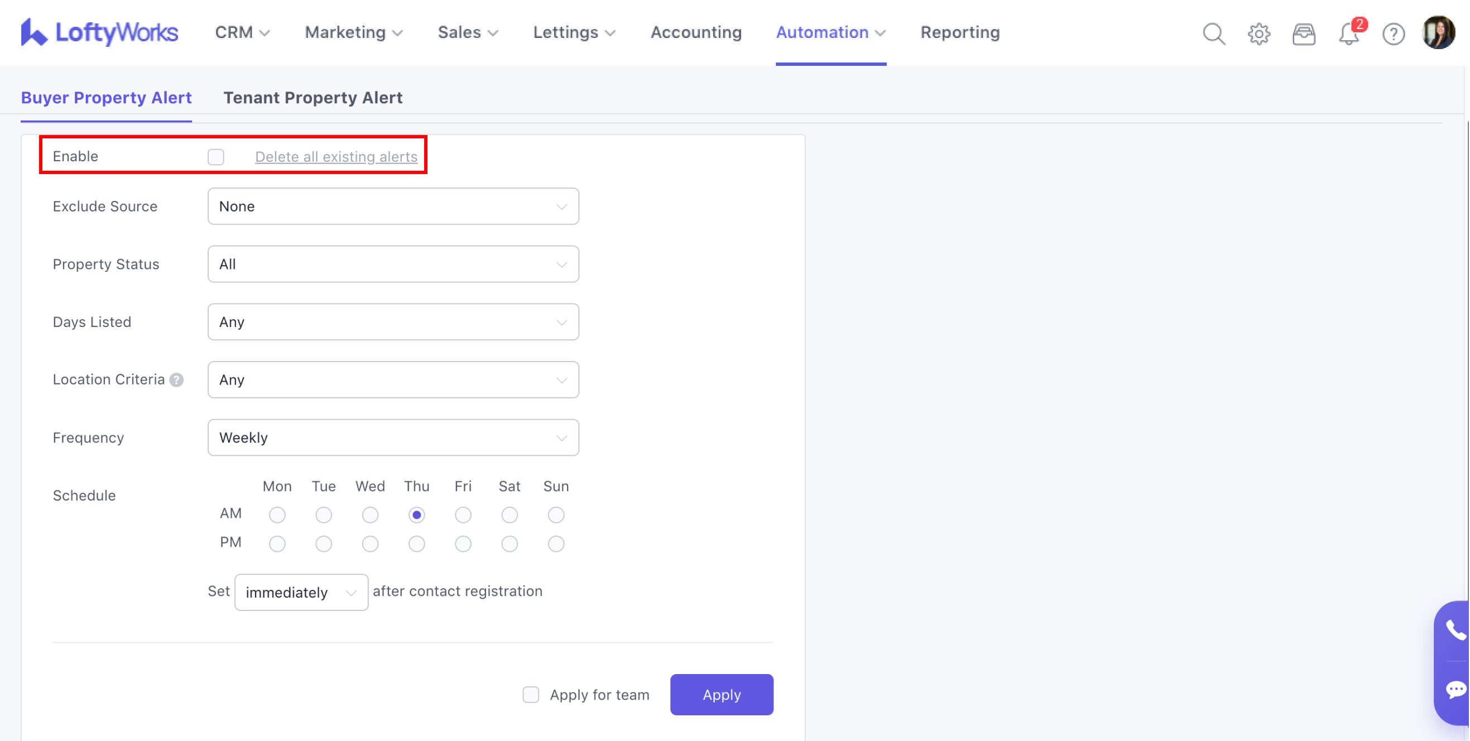Open the Exclude Source dropdown
This screenshot has height=741, width=1470.
pyautogui.click(x=392, y=206)
